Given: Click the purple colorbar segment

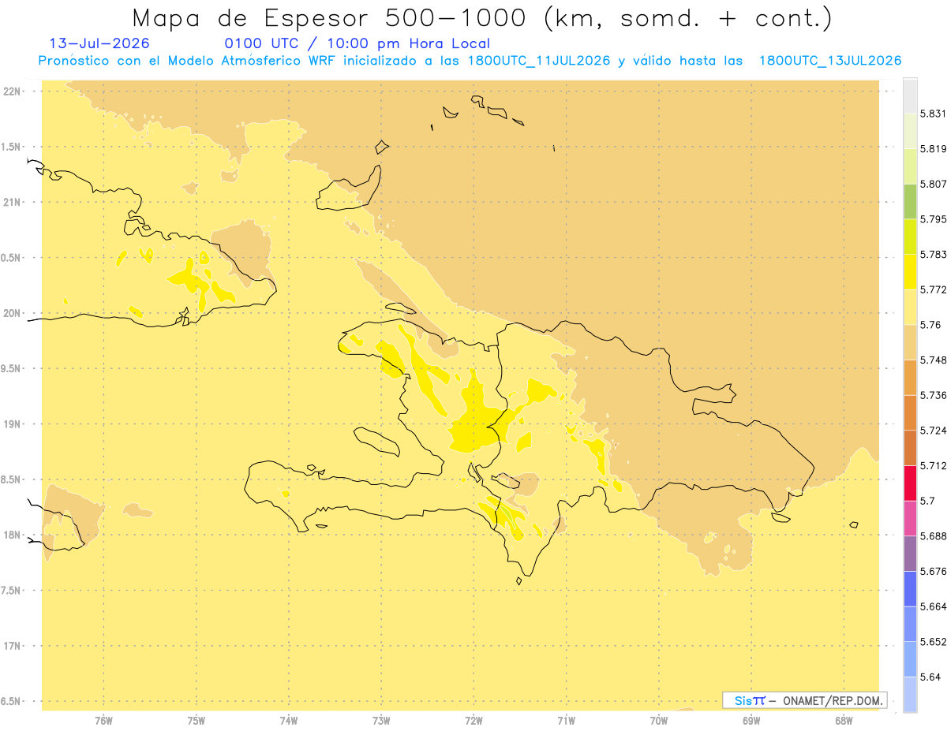Looking at the screenshot, I should click(x=910, y=553).
